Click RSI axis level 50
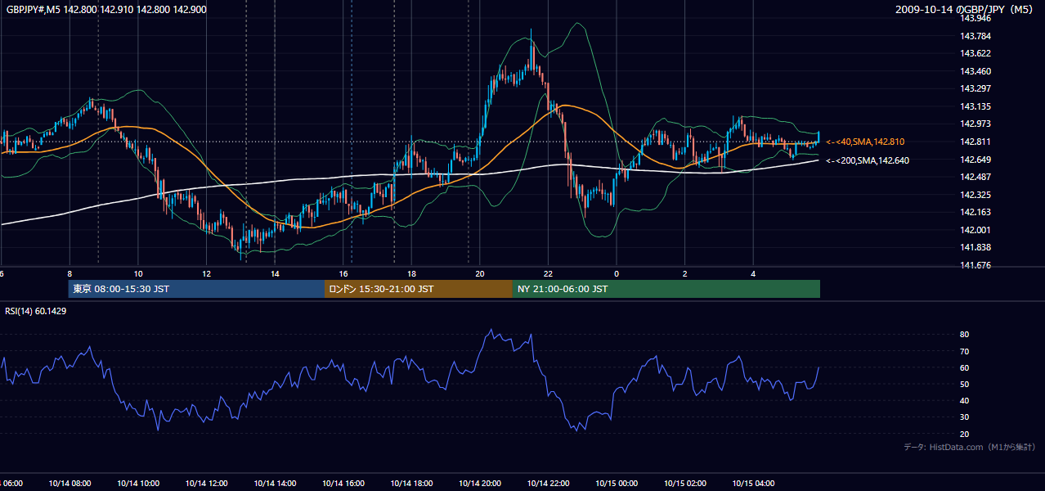The width and height of the screenshot is (1045, 491). [964, 384]
